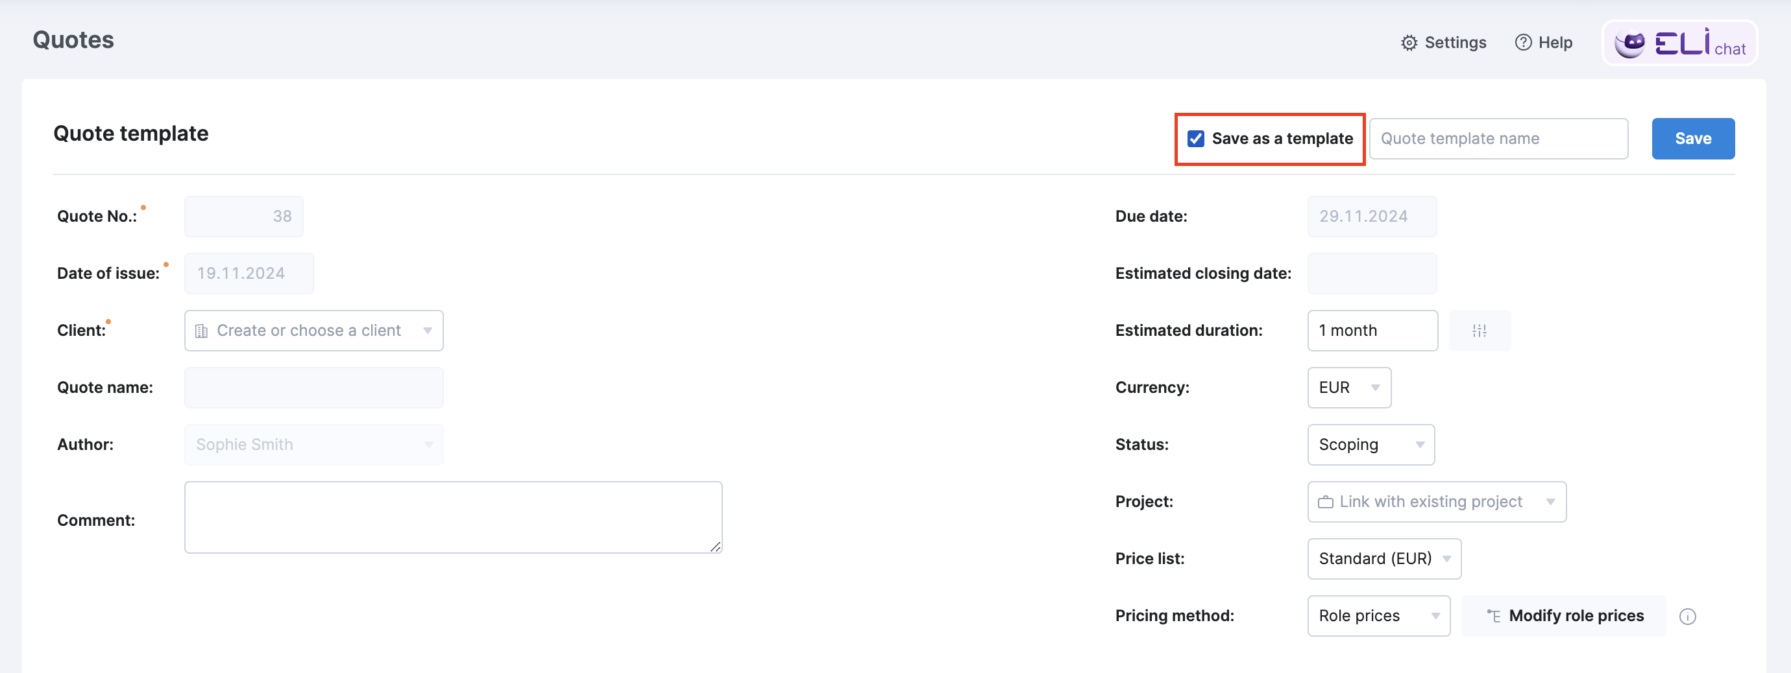Click the building icon in the client selector
Viewport: 1791px width, 673px height.
pos(202,330)
